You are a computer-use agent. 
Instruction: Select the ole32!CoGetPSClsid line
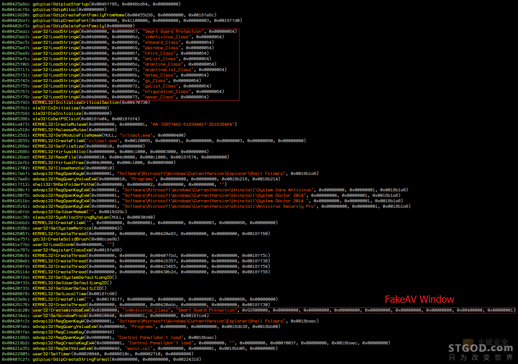[x=71, y=119]
